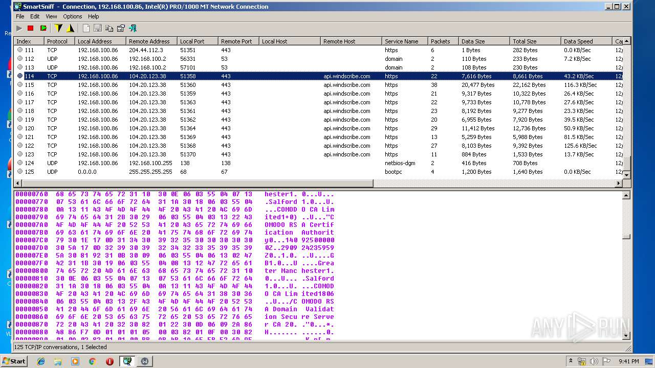This screenshot has height=368, width=655.
Task: Click the green start-and-clear capture icon
Action: click(43, 28)
